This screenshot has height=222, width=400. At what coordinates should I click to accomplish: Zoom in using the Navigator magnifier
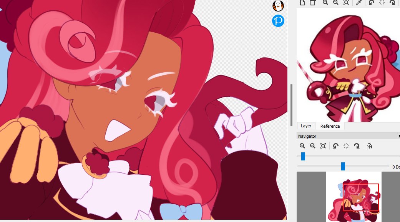(302, 146)
